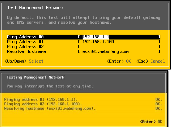The height and width of the screenshot is (127, 171).
Task: Click the 'Pinging address #2 (192.168.1.100)' result line
Action: coord(43,104)
